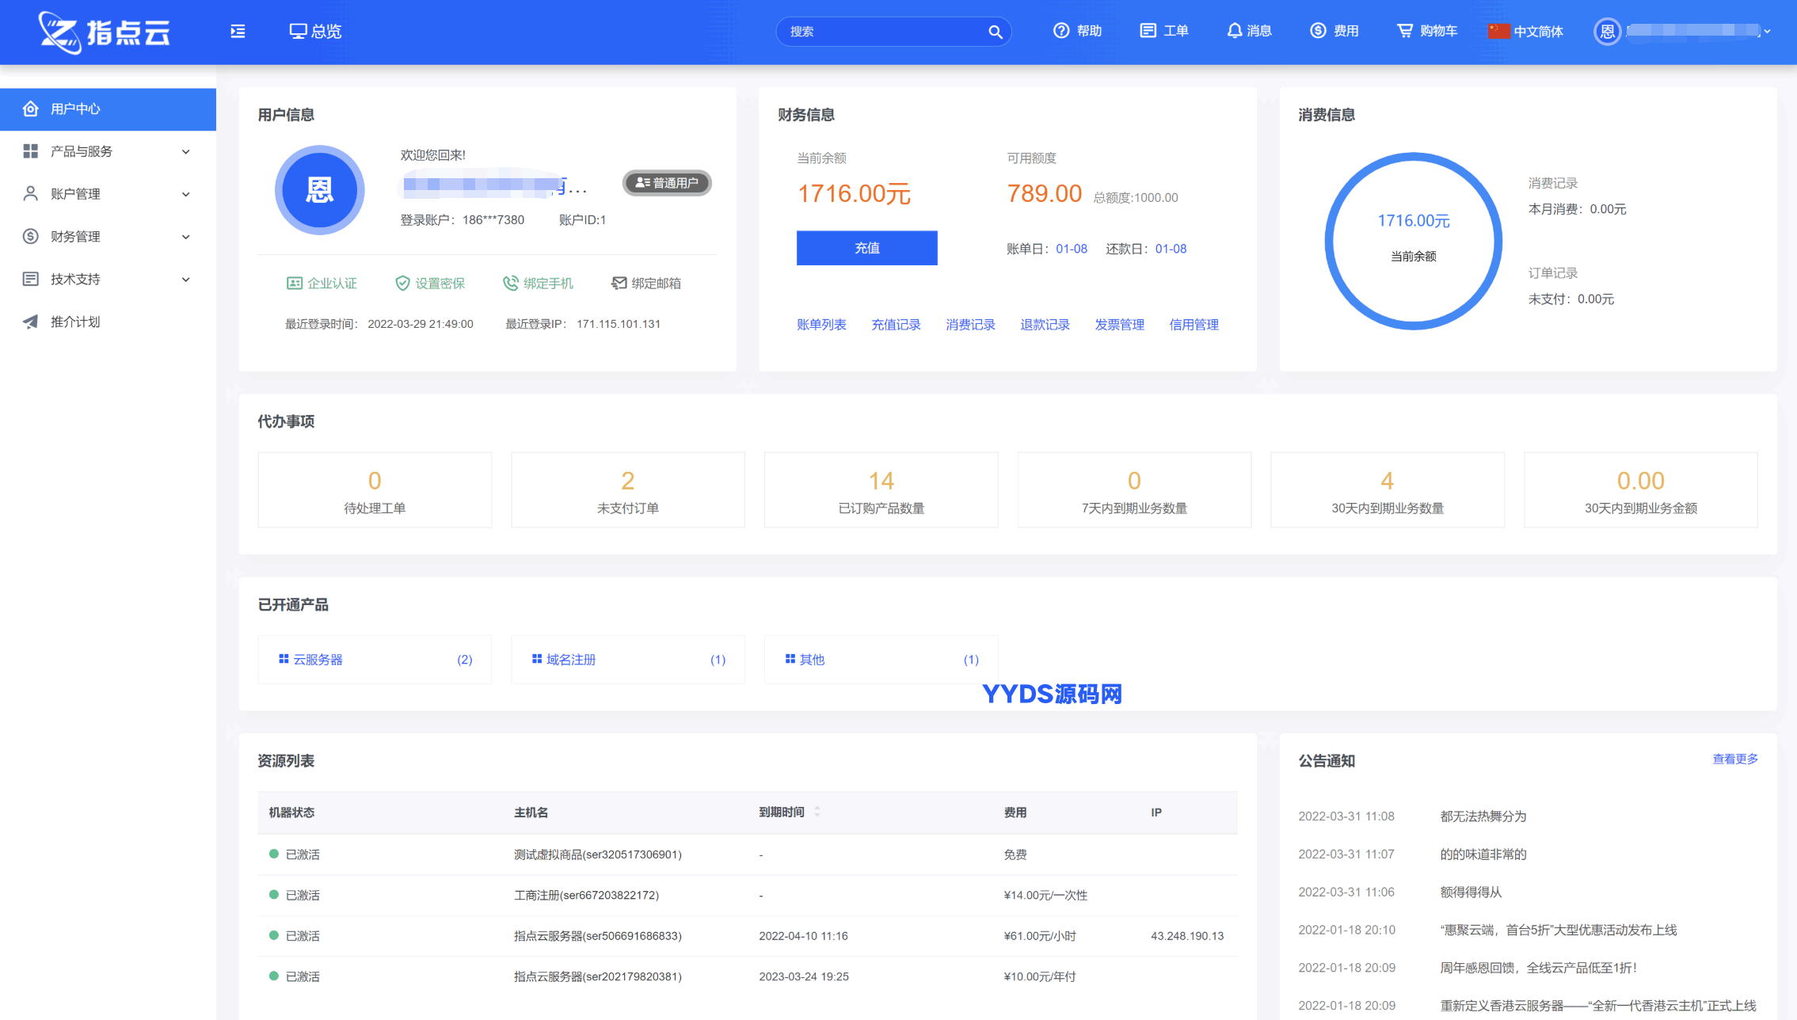Sort by expiry time column arrows
The height and width of the screenshot is (1020, 1797).
(x=817, y=812)
